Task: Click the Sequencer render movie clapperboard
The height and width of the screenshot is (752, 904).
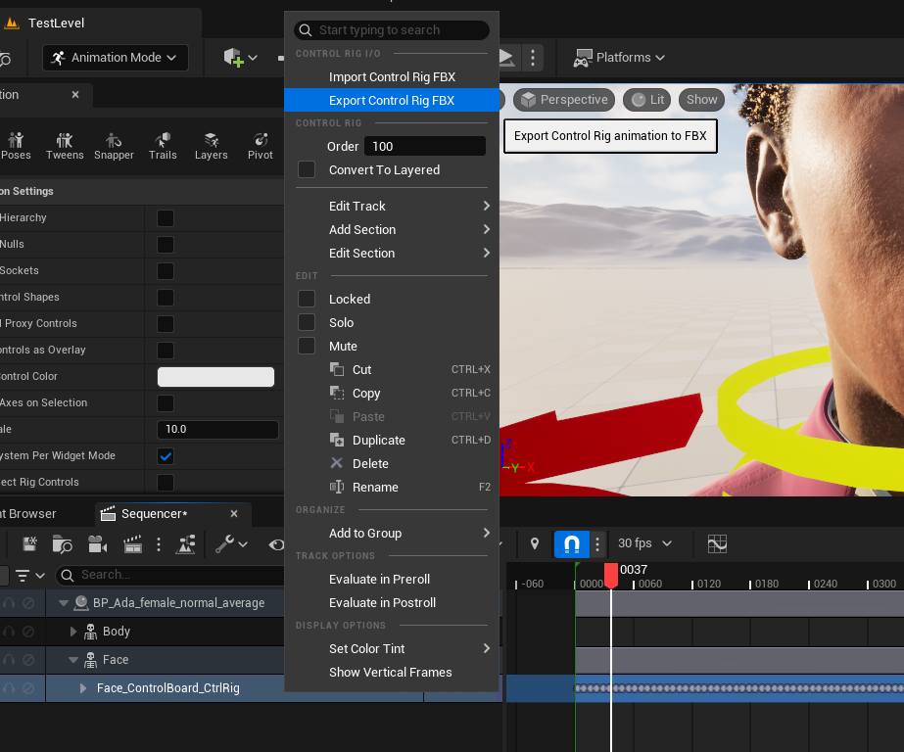Action: pyautogui.click(x=132, y=544)
